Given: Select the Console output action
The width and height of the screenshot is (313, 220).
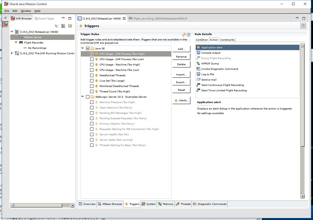Looking at the screenshot, I should (x=211, y=53).
